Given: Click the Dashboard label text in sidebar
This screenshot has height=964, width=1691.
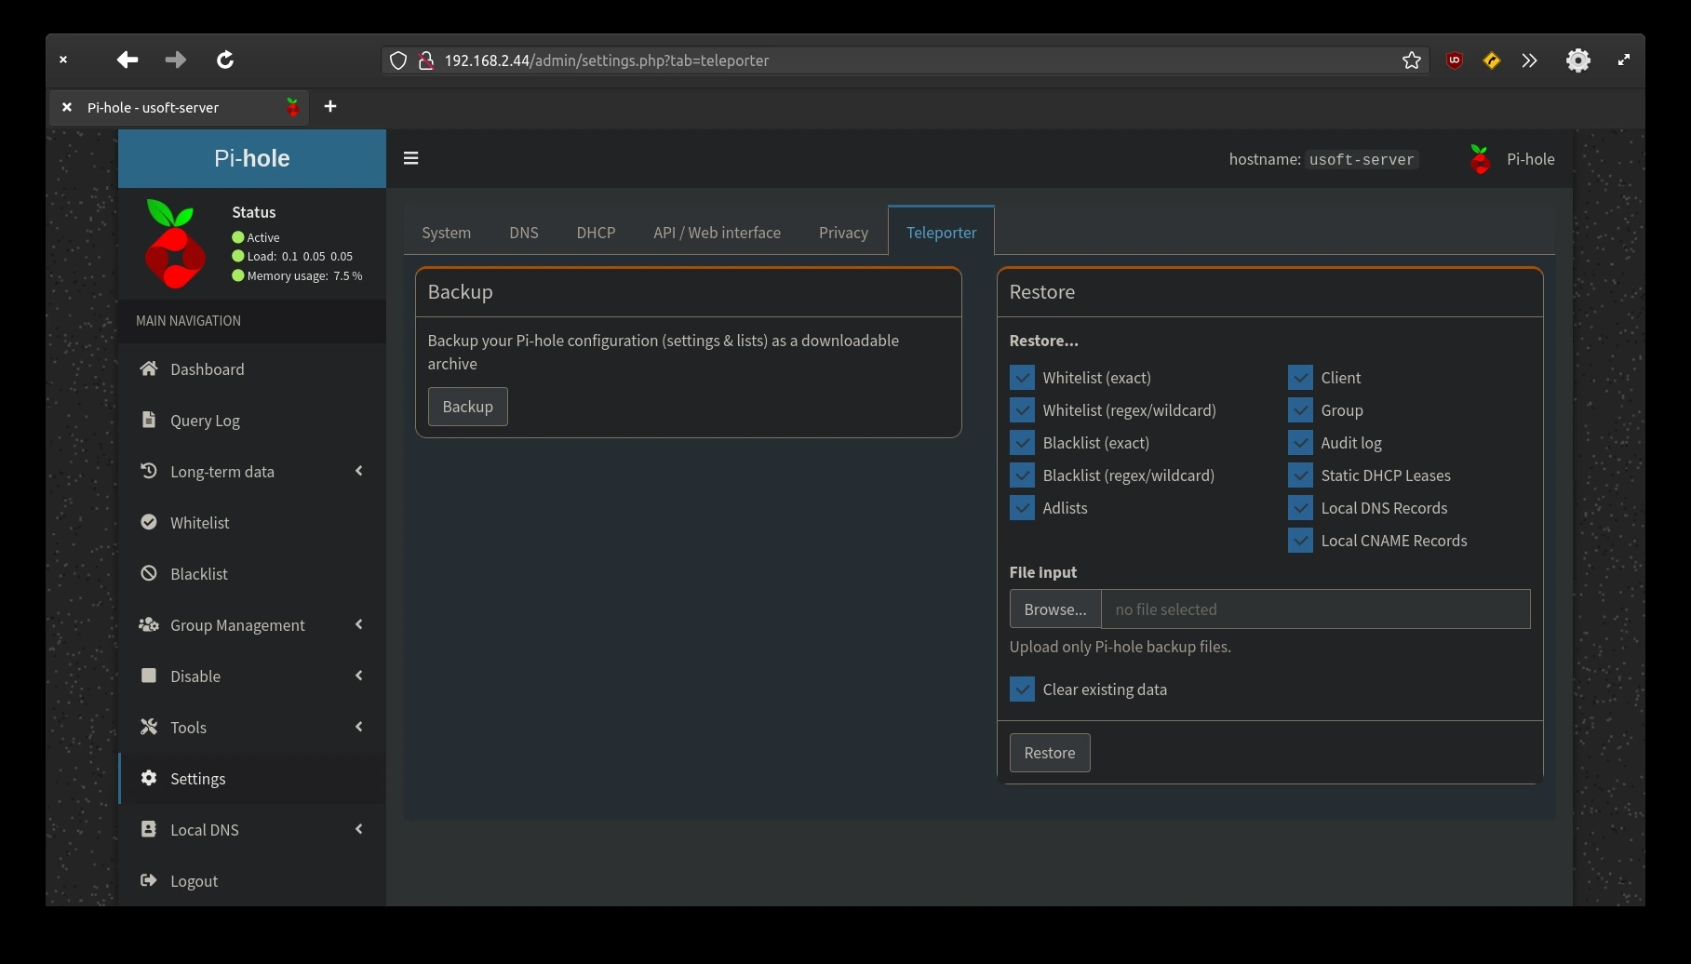Looking at the screenshot, I should click(208, 369).
